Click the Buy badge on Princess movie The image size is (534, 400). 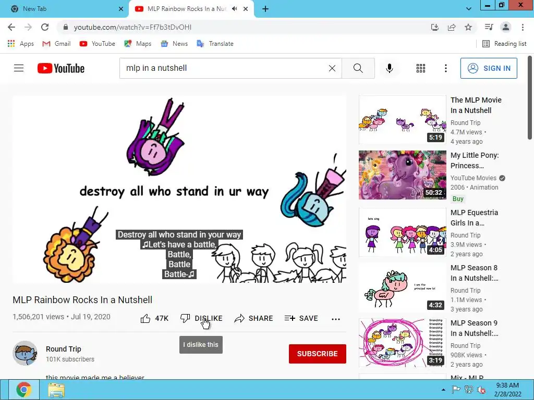click(458, 198)
